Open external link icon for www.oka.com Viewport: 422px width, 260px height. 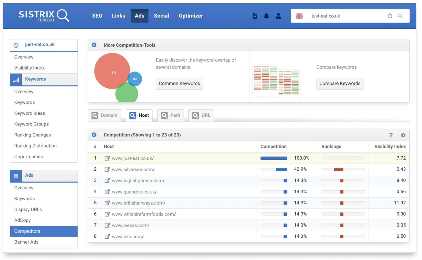[x=107, y=236]
